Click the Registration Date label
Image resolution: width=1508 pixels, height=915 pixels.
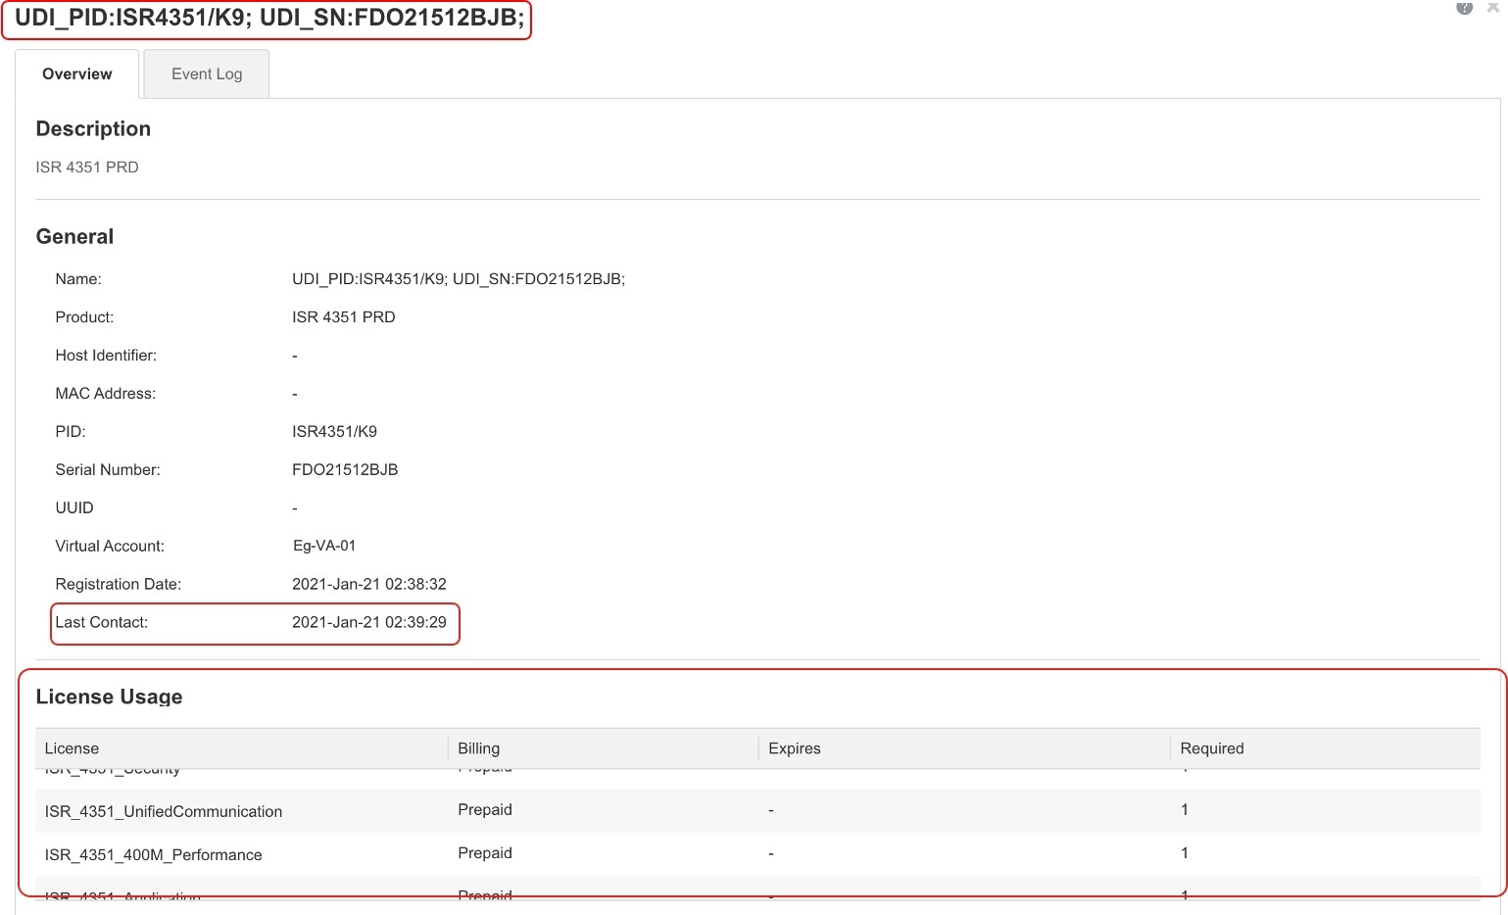(119, 584)
